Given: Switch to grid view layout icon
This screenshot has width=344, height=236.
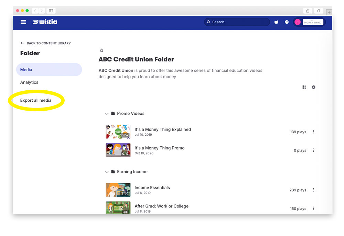Looking at the screenshot, I should coord(304,87).
